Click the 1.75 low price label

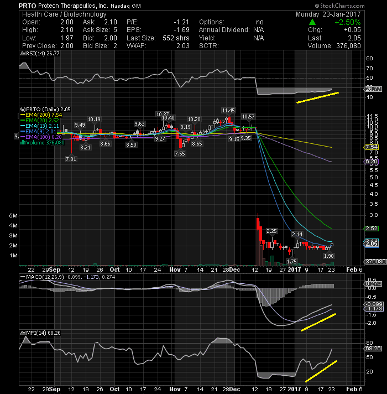(291, 262)
